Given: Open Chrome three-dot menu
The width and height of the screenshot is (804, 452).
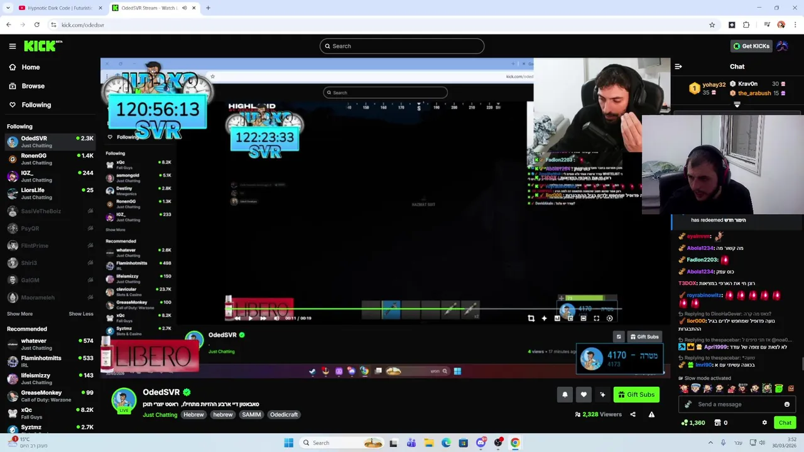Looking at the screenshot, I should 795,25.
